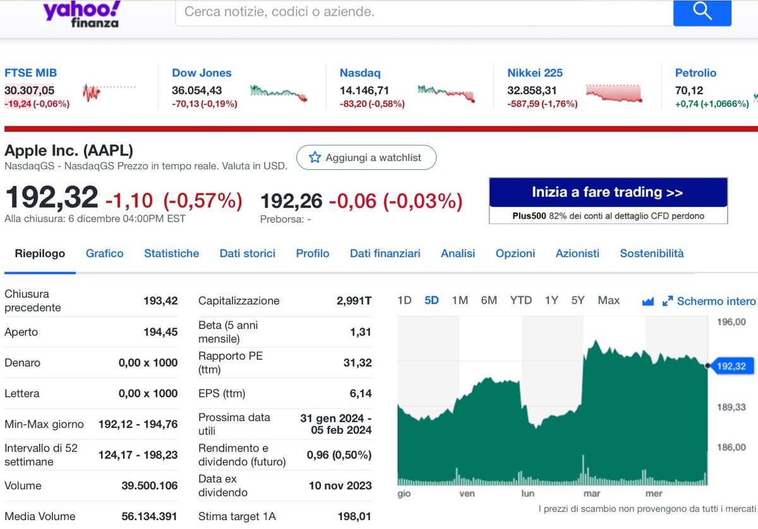The image size is (758, 529).
Task: Open the Petrolio quote link
Action: [695, 73]
